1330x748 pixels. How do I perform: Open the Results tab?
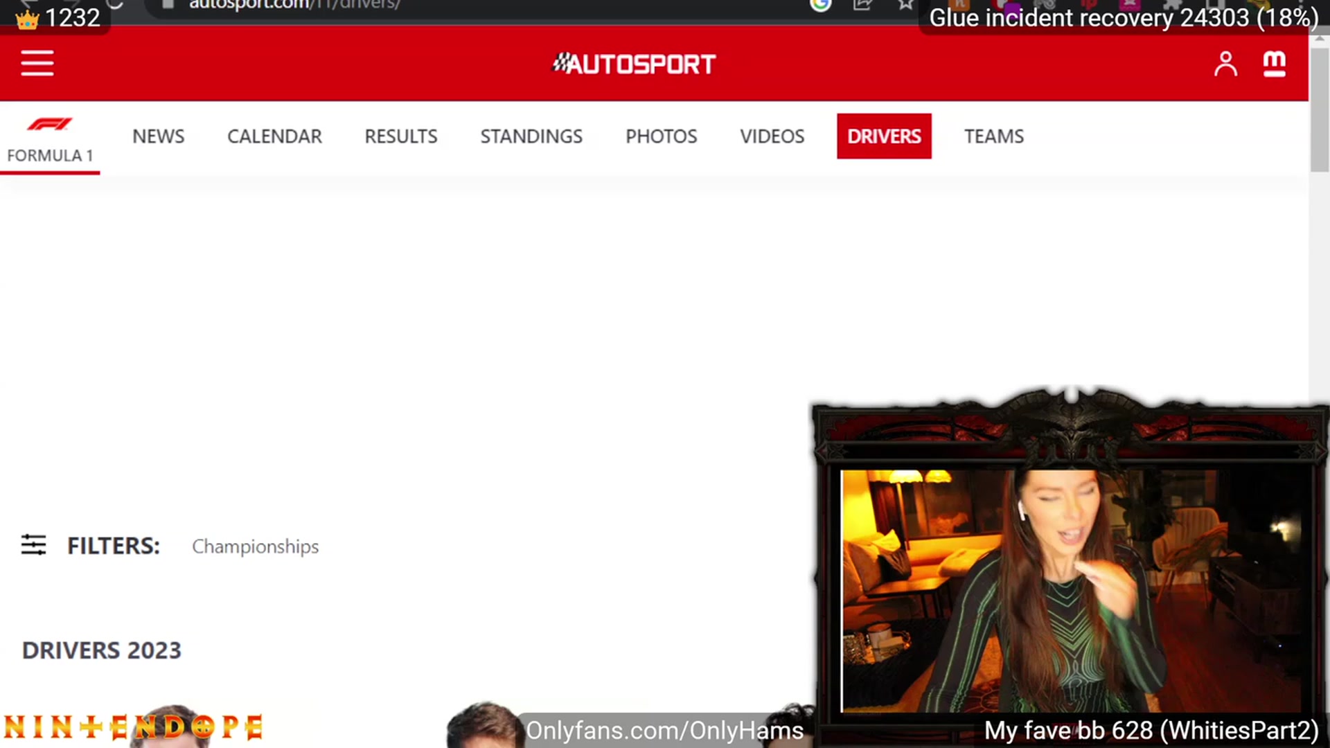click(x=401, y=136)
